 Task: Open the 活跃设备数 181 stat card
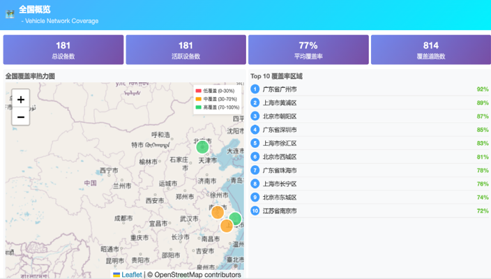coord(186,50)
